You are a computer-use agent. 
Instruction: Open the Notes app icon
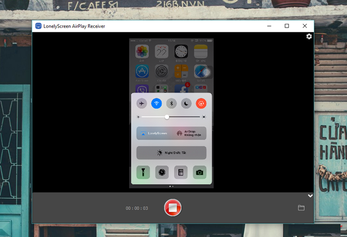click(x=201, y=51)
